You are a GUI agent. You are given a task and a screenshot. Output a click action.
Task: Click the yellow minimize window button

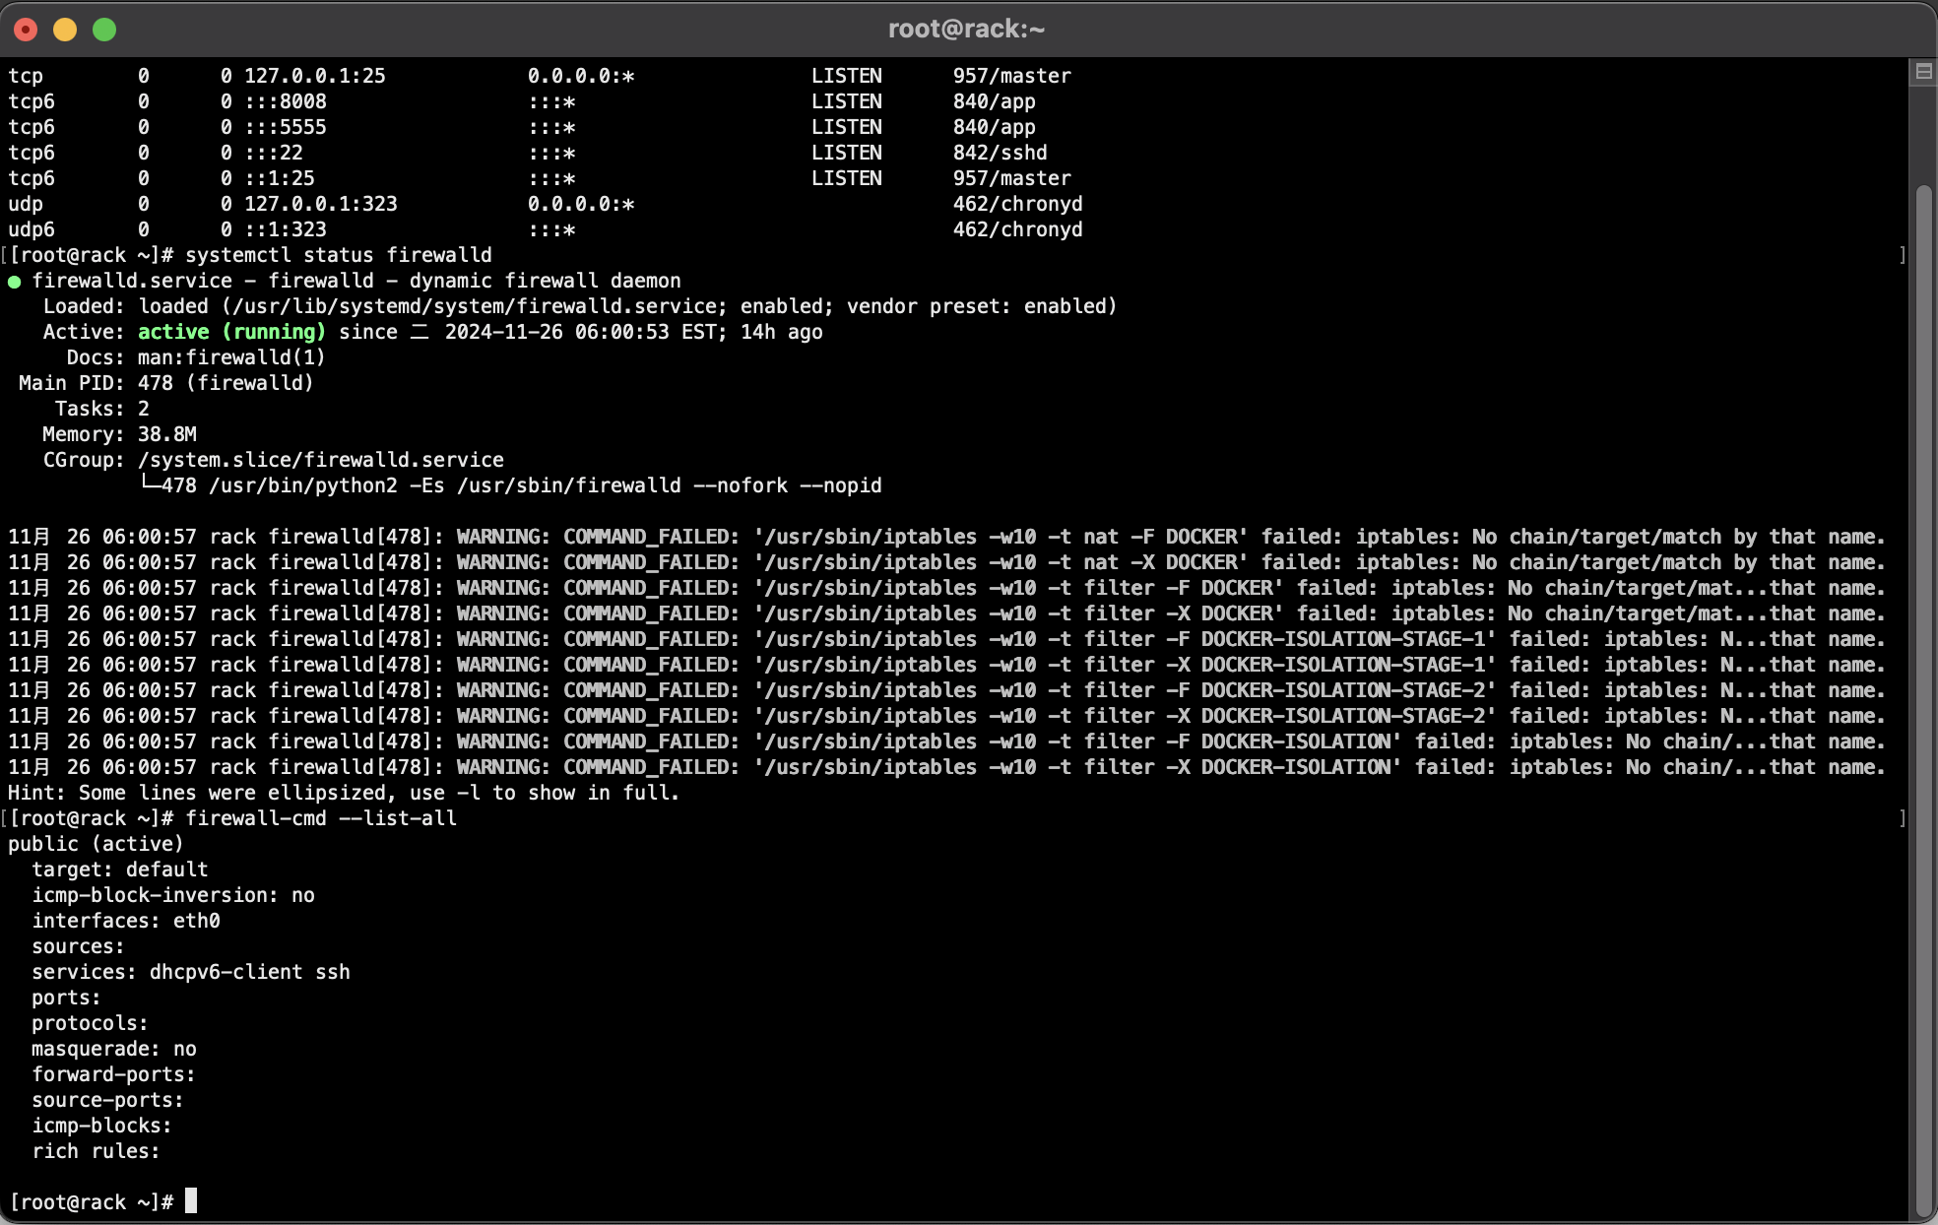(65, 30)
